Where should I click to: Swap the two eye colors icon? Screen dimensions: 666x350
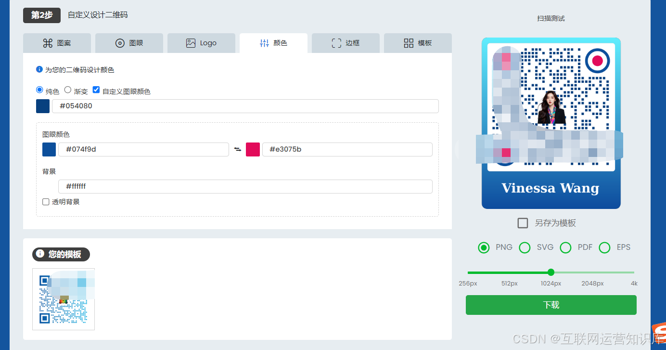[237, 149]
